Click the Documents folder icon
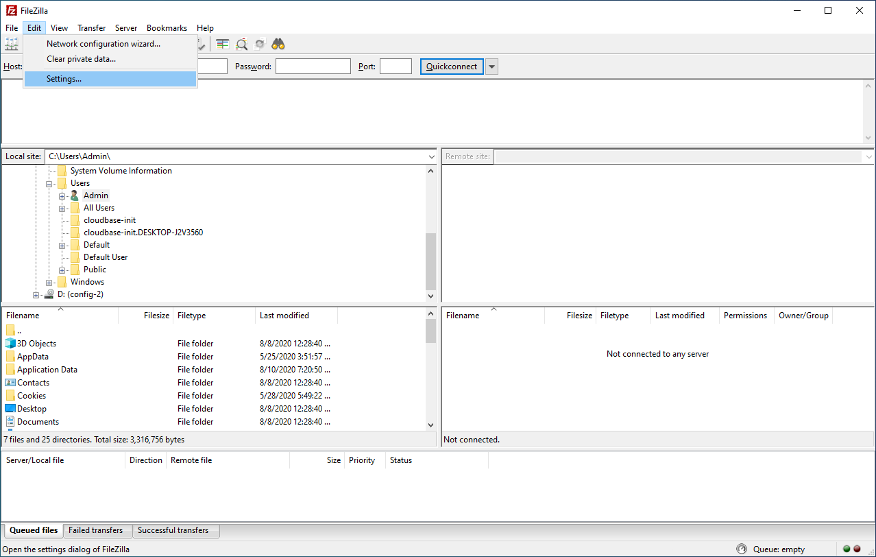This screenshot has width=876, height=557. (10, 422)
